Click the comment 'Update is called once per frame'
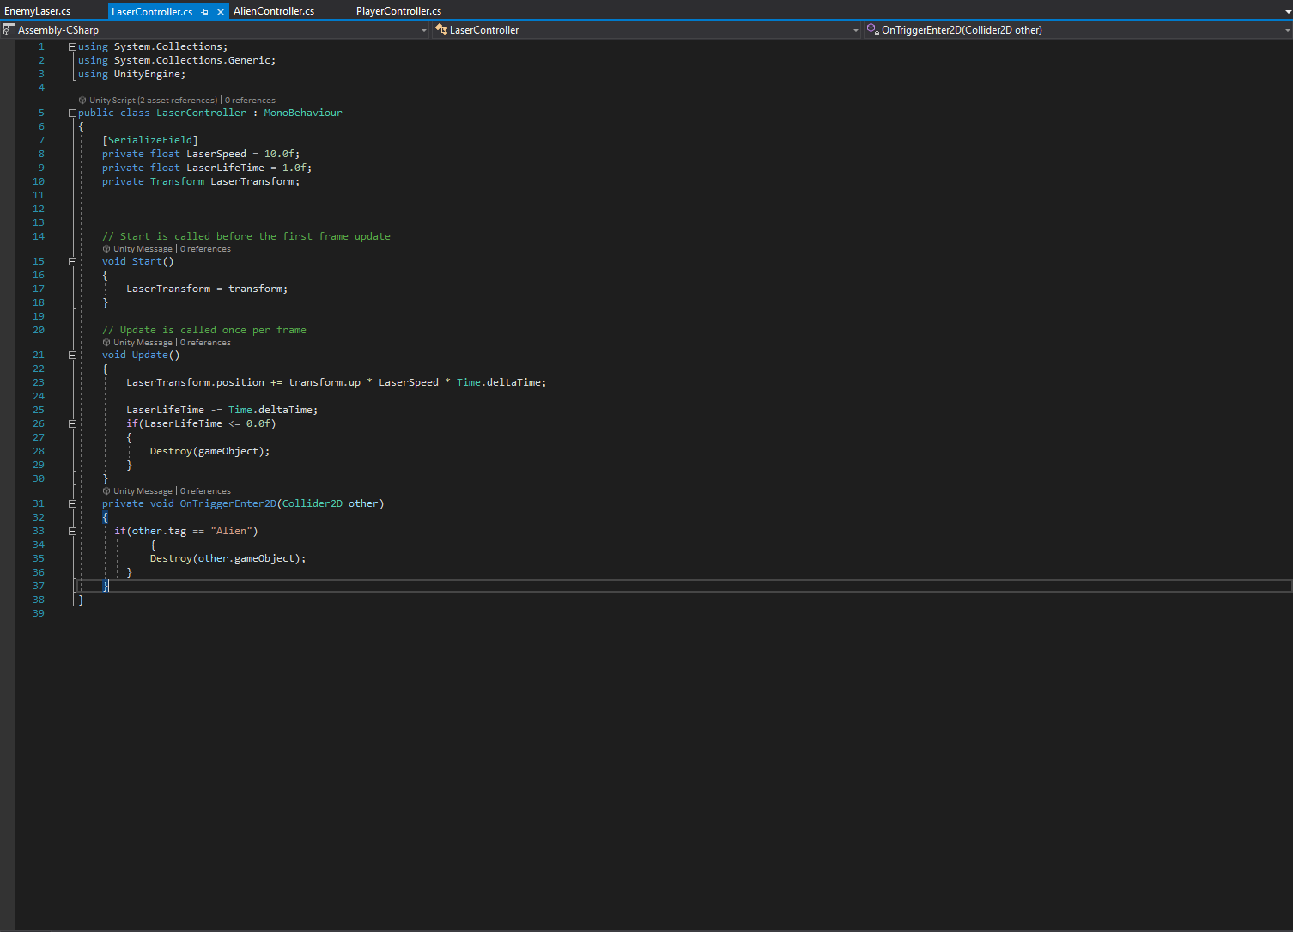 pos(204,330)
